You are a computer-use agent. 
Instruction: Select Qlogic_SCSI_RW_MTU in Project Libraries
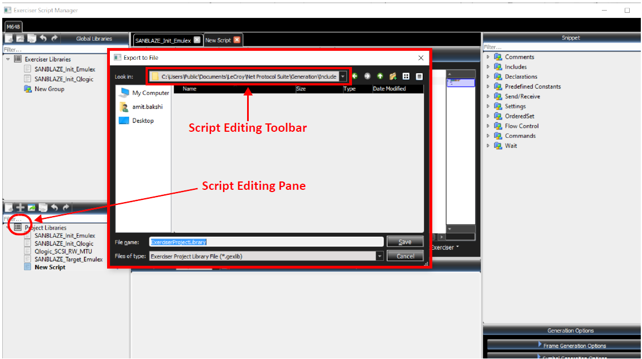click(x=63, y=251)
